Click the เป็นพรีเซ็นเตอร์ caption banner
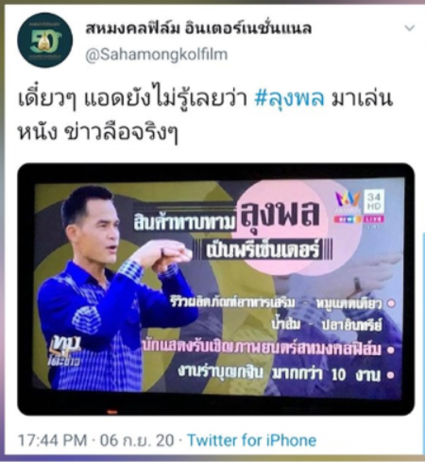 [262, 251]
